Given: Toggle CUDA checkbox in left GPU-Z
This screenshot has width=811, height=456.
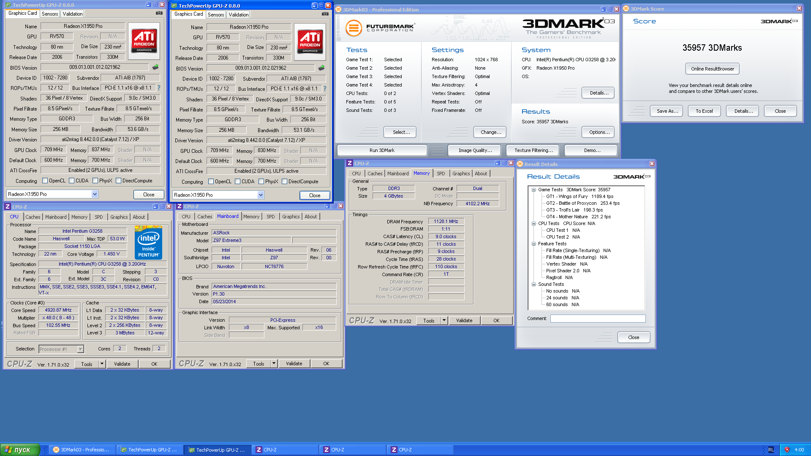Looking at the screenshot, I should coord(72,181).
